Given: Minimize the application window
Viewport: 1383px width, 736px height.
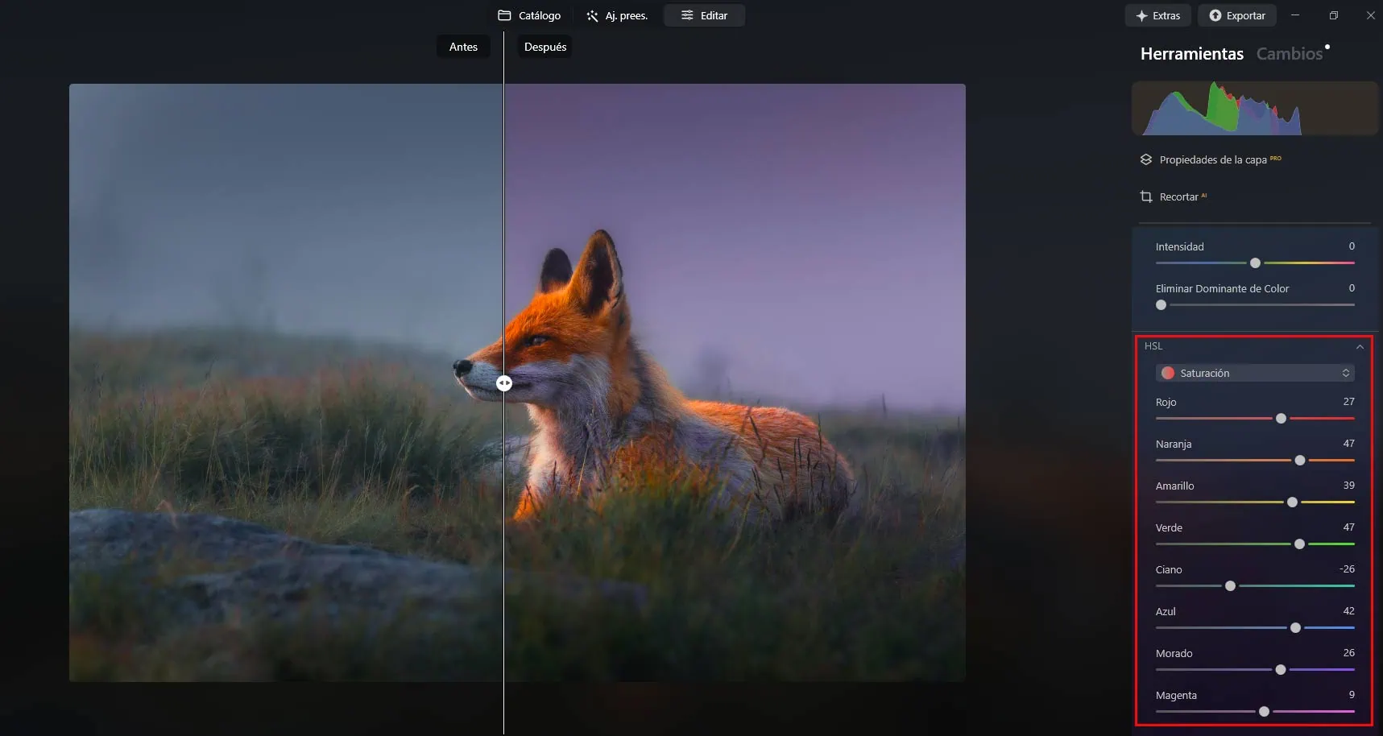Looking at the screenshot, I should [1295, 15].
